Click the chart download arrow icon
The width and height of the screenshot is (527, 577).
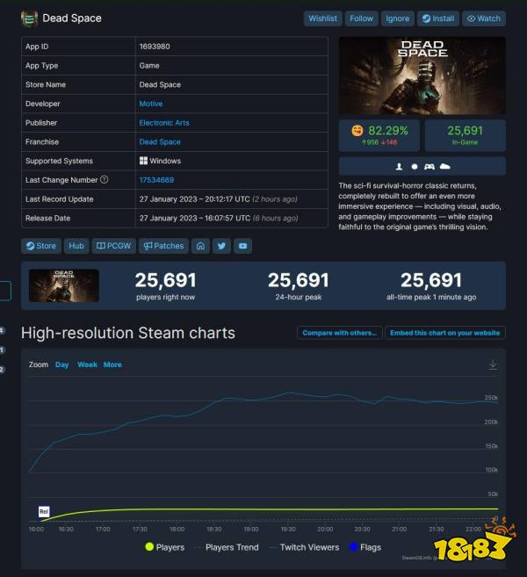pyautogui.click(x=493, y=364)
